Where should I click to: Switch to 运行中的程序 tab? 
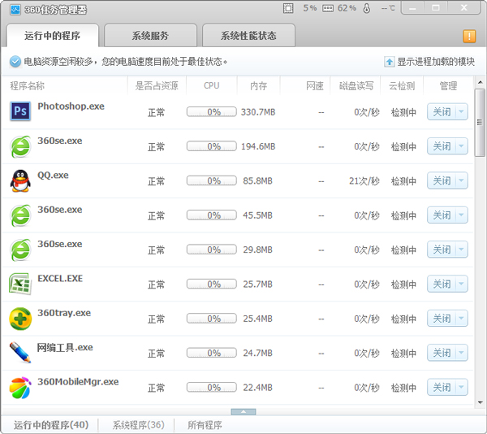pyautogui.click(x=52, y=36)
